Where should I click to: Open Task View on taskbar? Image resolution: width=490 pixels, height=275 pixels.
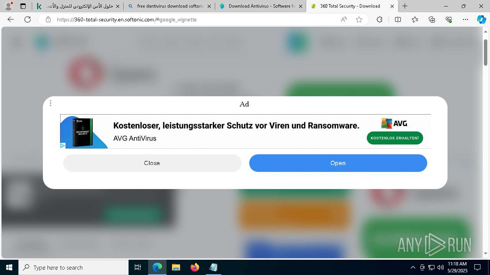[138, 267]
